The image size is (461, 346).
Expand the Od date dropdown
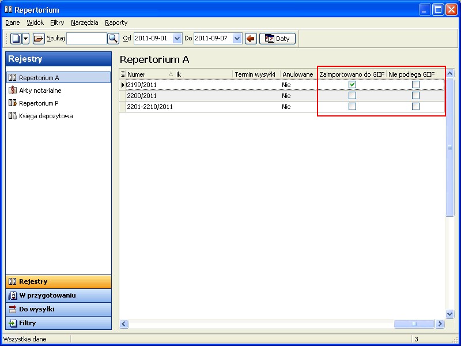click(177, 39)
